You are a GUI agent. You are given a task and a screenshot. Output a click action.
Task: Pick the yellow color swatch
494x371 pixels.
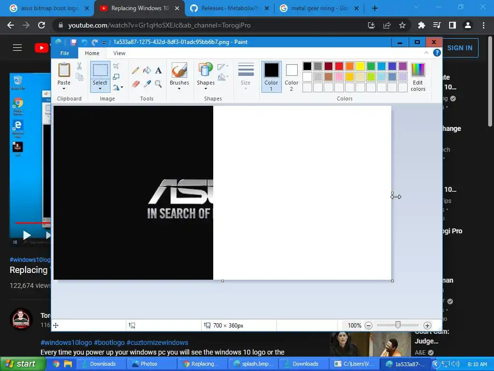point(360,66)
